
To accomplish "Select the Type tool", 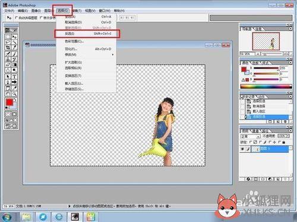I will (14, 76).
